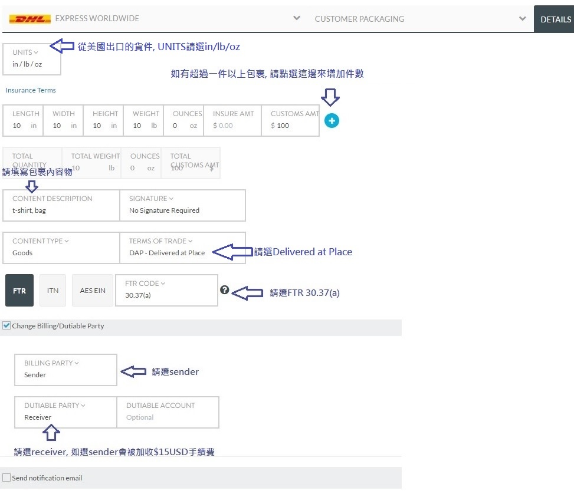This screenshot has width=574, height=494.
Task: Click the Total Customs Amt field
Action: point(191,163)
